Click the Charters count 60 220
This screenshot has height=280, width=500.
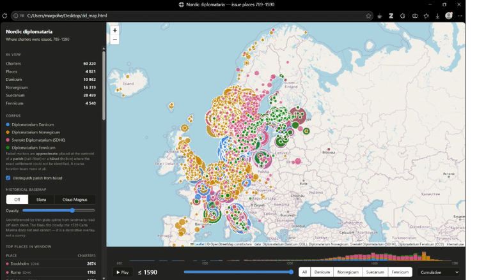[90, 64]
